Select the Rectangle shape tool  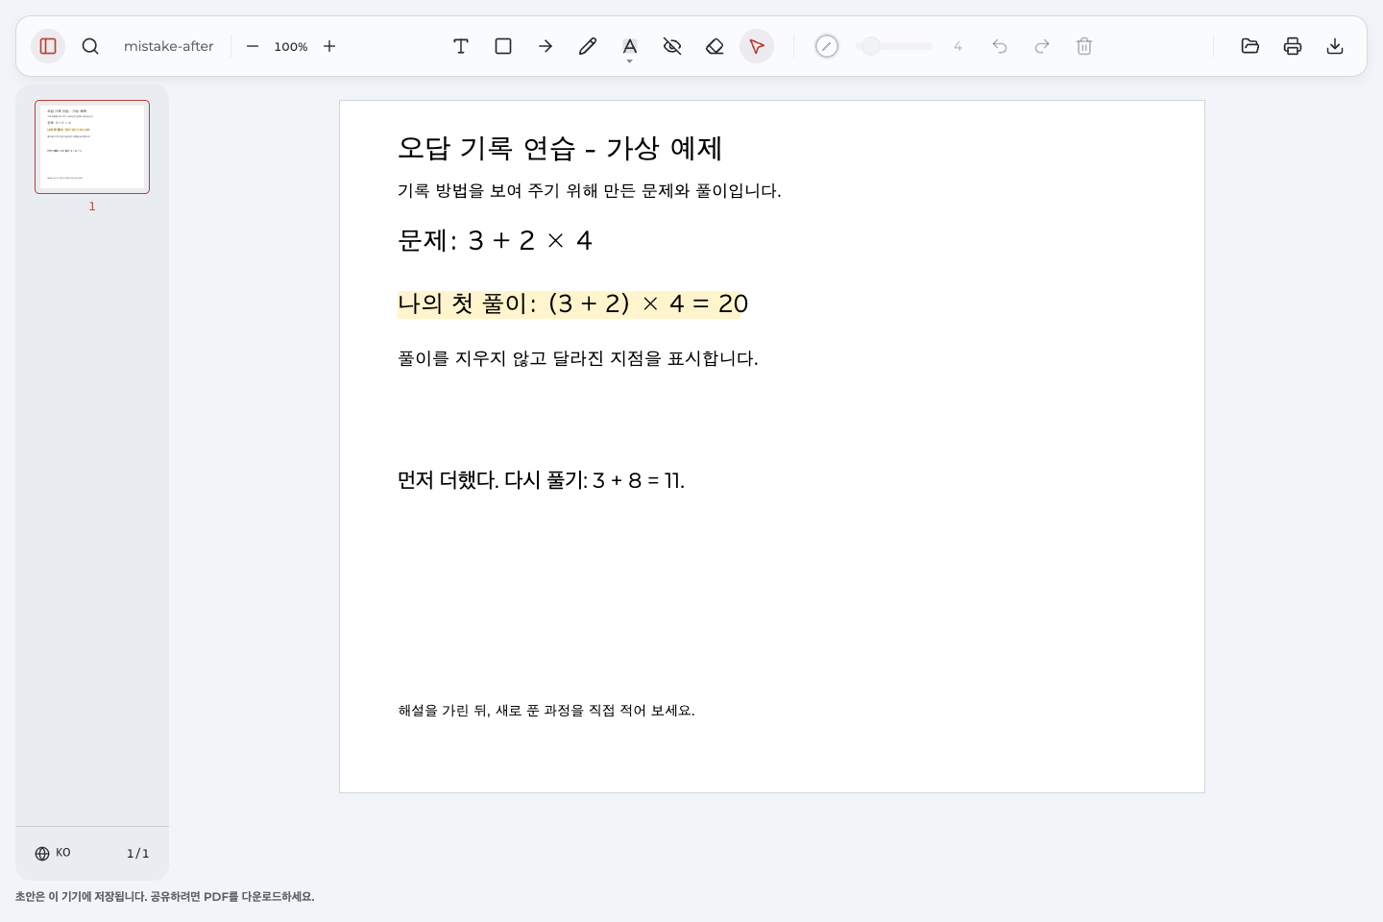503,46
